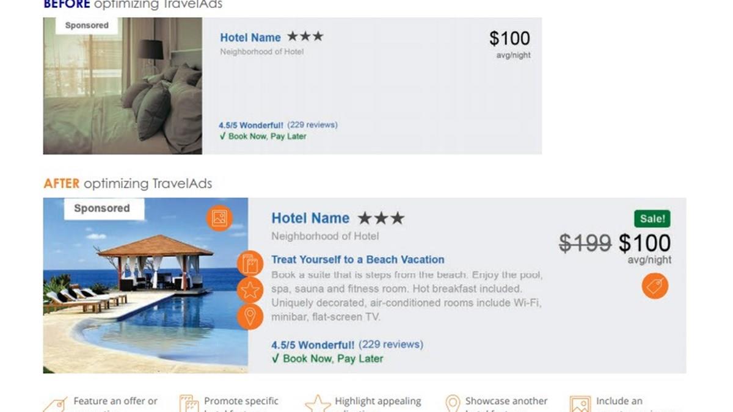Click the green "Sale!" badge
Image resolution: width=733 pixels, height=412 pixels.
click(652, 219)
